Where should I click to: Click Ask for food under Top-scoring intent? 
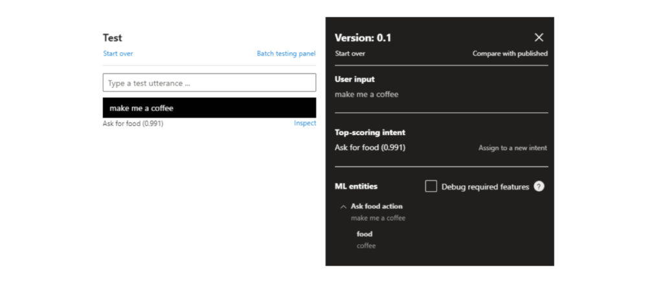(370, 147)
